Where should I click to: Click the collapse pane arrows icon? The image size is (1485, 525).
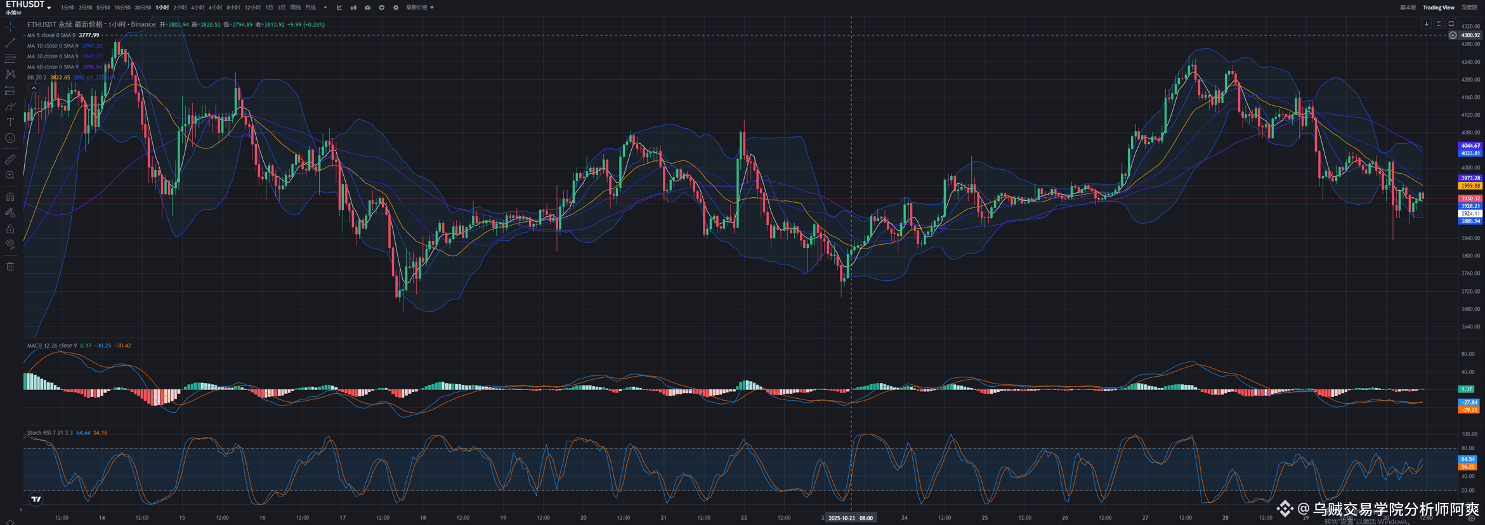1439,23
